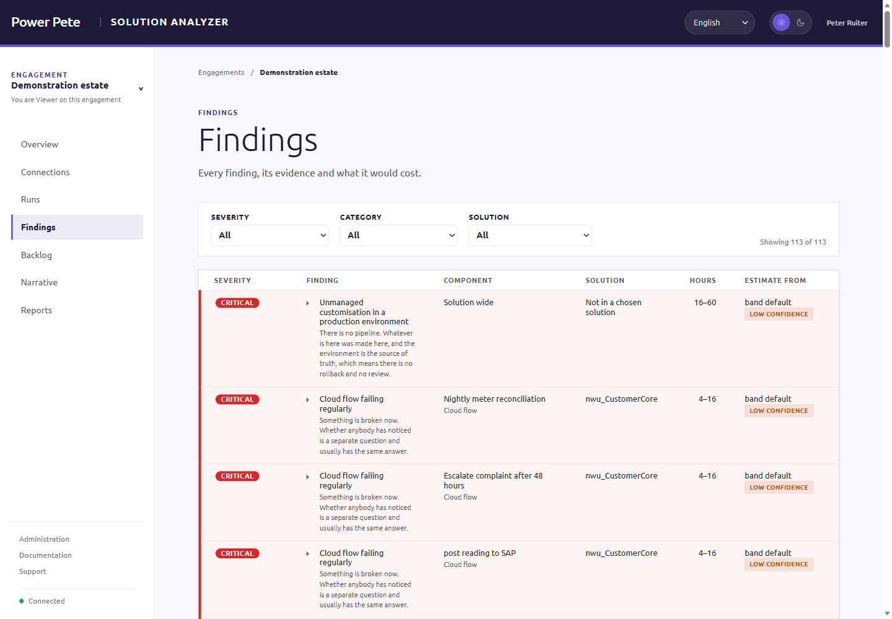Click the 'Solution wide' component cell
Image resolution: width=892 pixels, height=619 pixels.
coord(468,303)
